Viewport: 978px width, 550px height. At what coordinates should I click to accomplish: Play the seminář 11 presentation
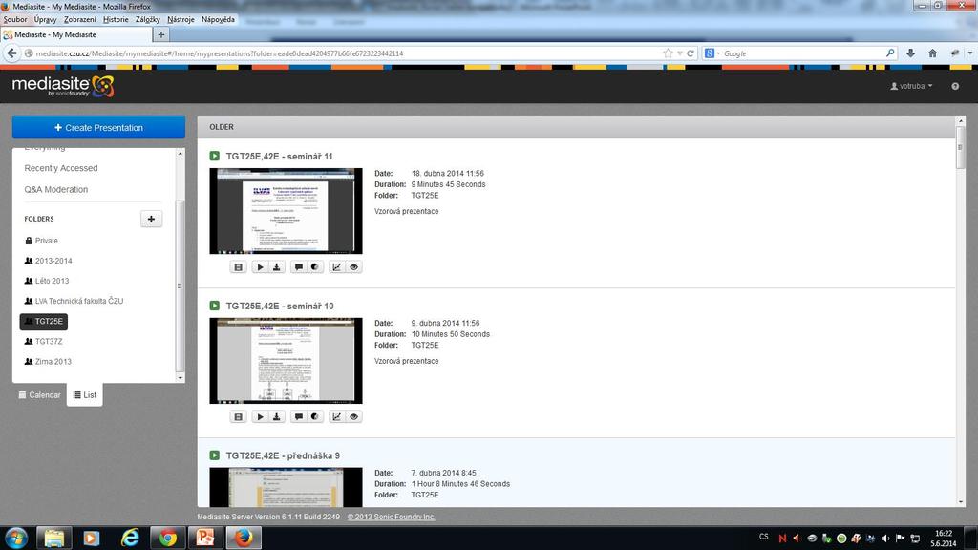pos(260,267)
